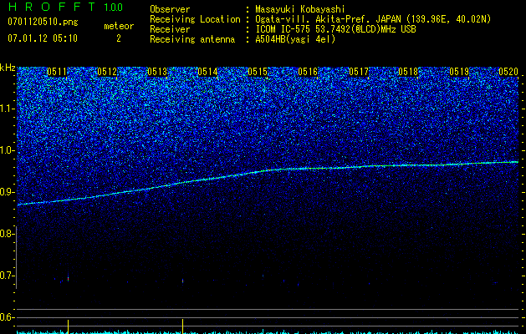Select antenna text A504HB(yagi 4el)

coord(295,39)
